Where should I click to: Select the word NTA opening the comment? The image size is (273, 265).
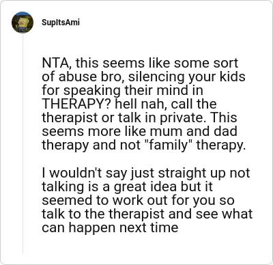coord(56,63)
